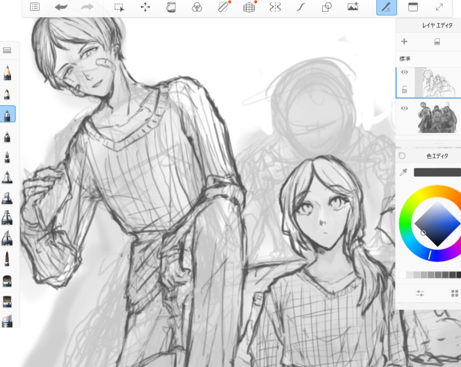Viewport: 461px width, 367px height.
Task: Hide the top sketch layer
Action: click(405, 72)
